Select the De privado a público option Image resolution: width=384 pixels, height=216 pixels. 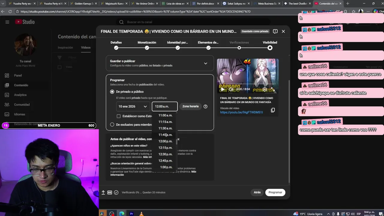pyautogui.click(x=112, y=91)
